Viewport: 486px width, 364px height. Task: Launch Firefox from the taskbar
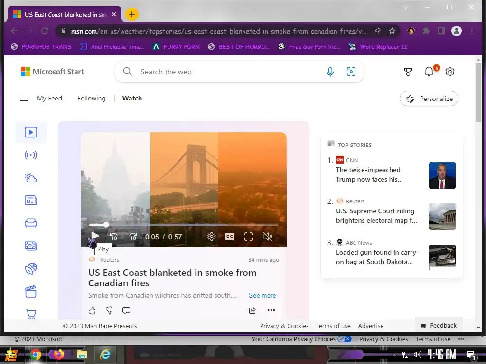[x=58, y=354]
